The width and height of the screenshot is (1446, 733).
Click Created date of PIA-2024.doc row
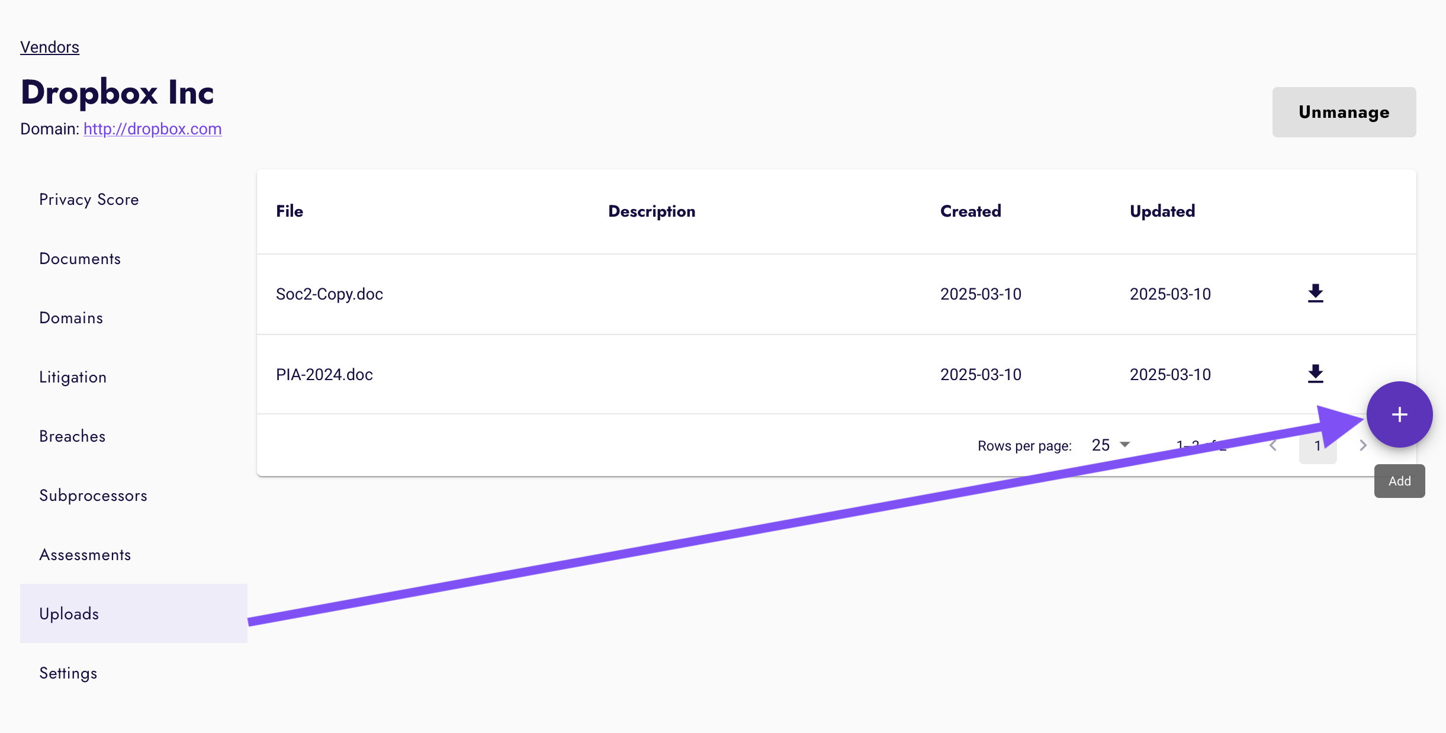pyautogui.click(x=981, y=375)
